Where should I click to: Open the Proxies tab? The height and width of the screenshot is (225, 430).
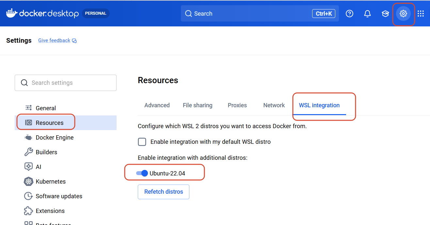click(237, 105)
